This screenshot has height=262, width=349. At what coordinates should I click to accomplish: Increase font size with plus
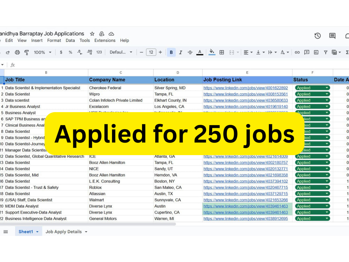pyautogui.click(x=160, y=52)
